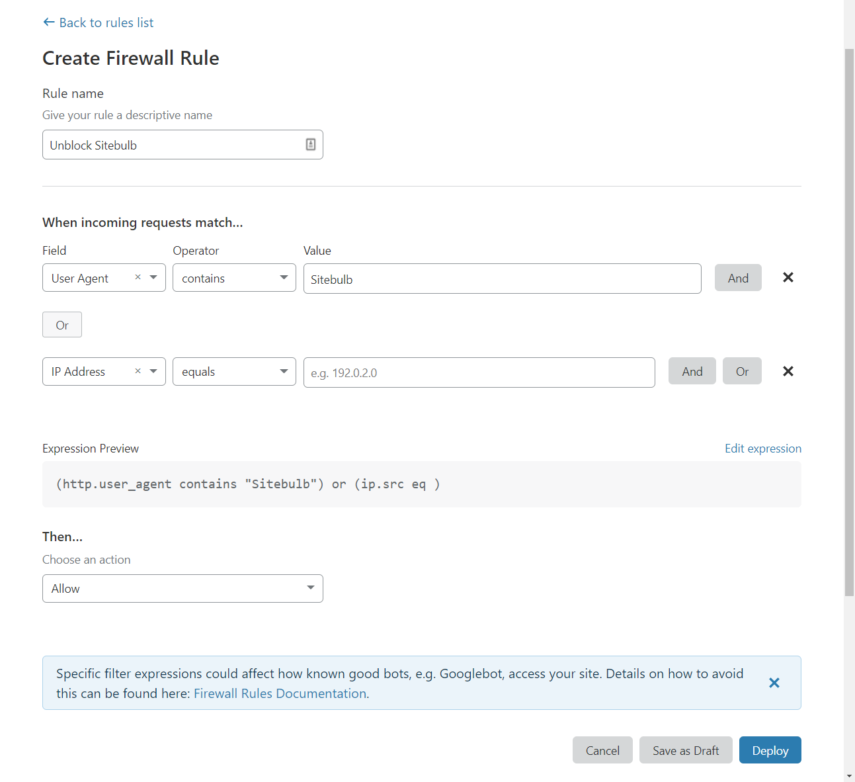Click the back arrow to rules list
Viewport: 855px width, 782px height.
(x=48, y=22)
